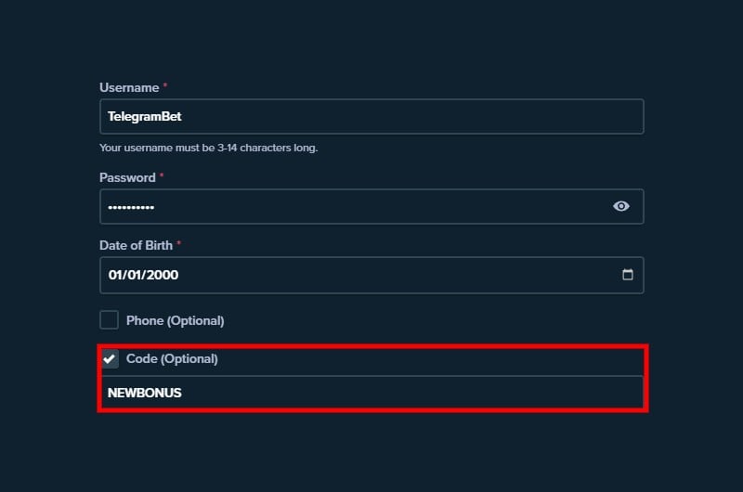Uncheck the Code (Optional) checkbox
The width and height of the screenshot is (743, 492).
(x=110, y=358)
